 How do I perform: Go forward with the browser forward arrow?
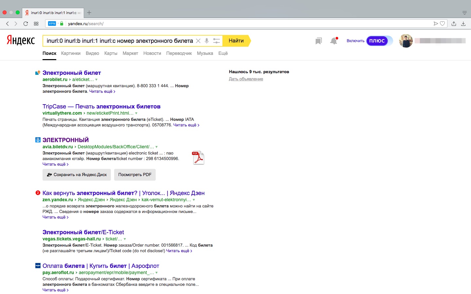click(x=16, y=24)
